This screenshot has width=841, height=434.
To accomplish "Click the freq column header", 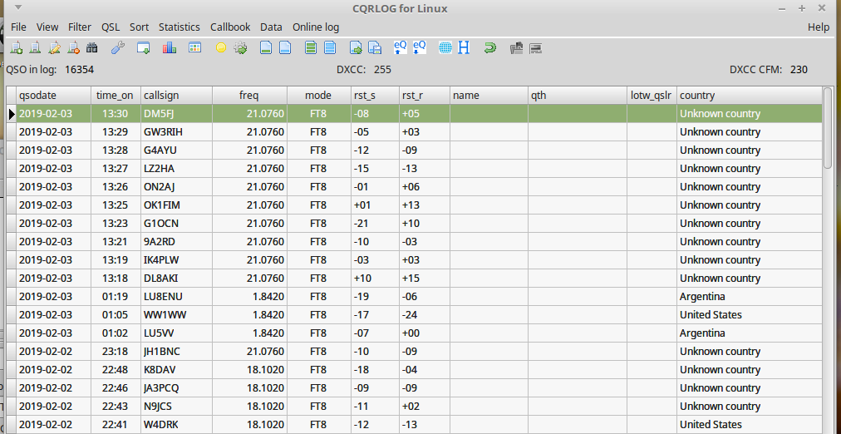I will (250, 96).
